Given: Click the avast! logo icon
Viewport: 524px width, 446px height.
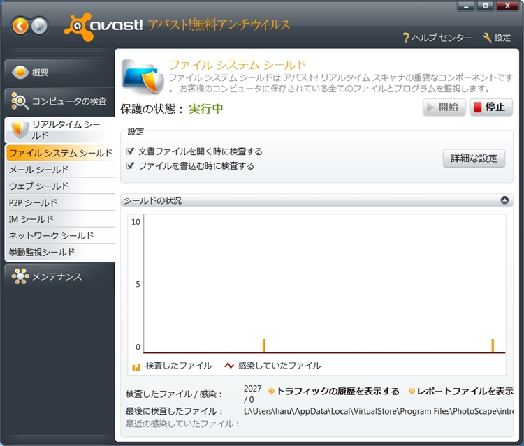Looking at the screenshot, I should (78, 27).
